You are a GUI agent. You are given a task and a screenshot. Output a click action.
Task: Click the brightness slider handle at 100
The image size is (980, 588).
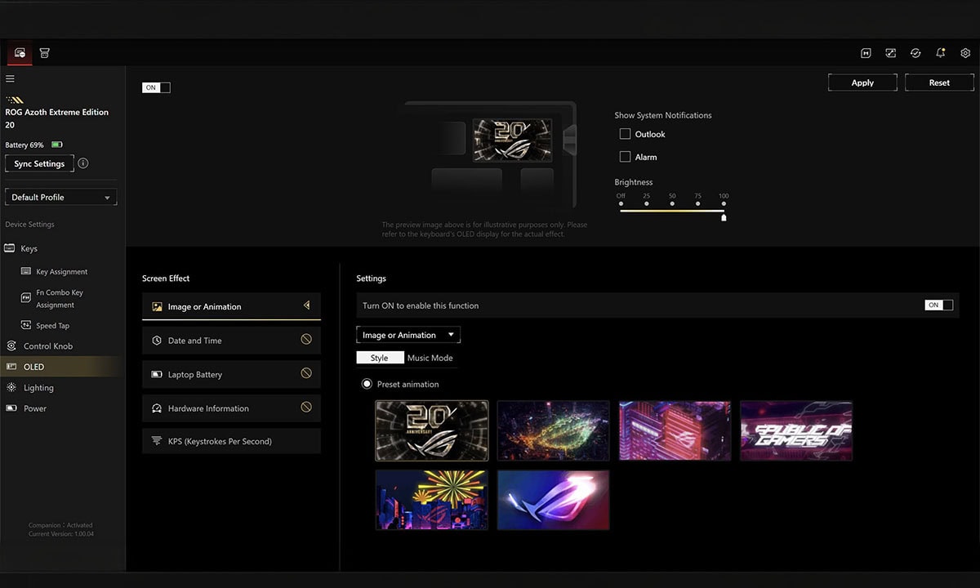tap(724, 217)
